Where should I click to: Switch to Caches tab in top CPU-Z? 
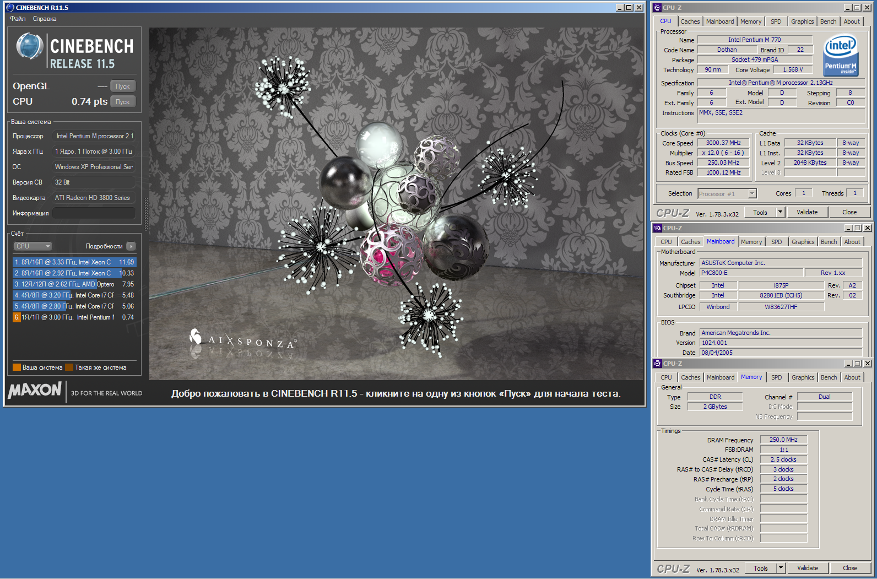coord(690,21)
